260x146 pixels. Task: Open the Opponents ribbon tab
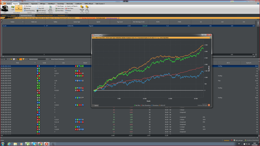point(34,4)
